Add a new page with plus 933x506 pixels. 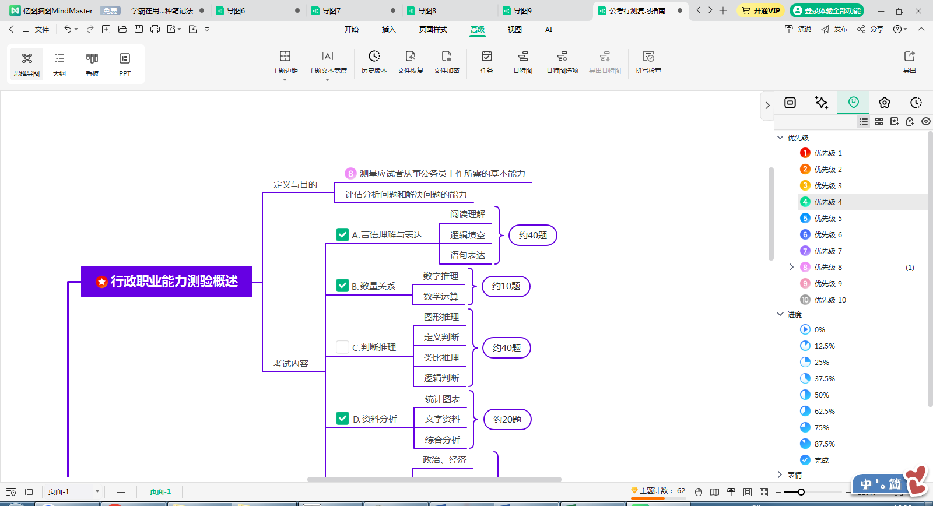click(121, 492)
